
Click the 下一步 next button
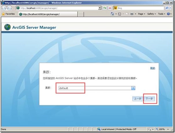coord(149,99)
